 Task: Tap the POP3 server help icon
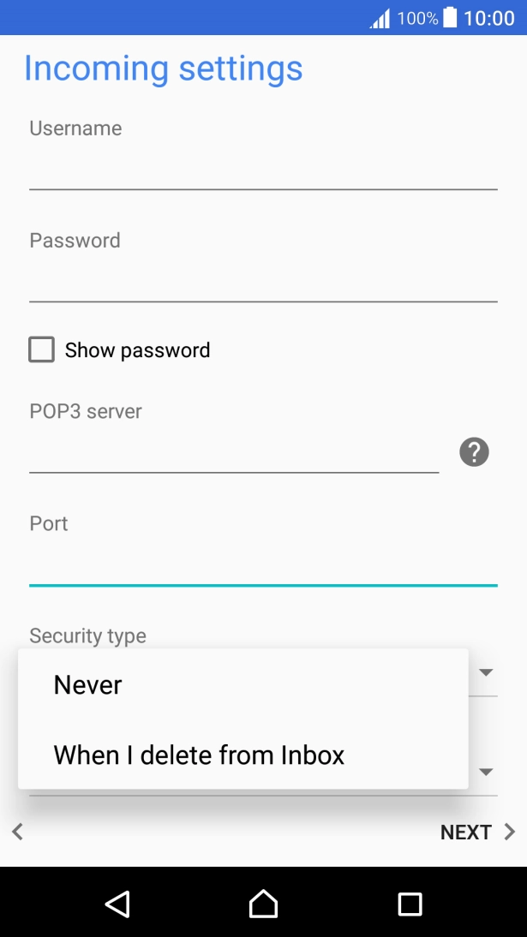point(473,451)
